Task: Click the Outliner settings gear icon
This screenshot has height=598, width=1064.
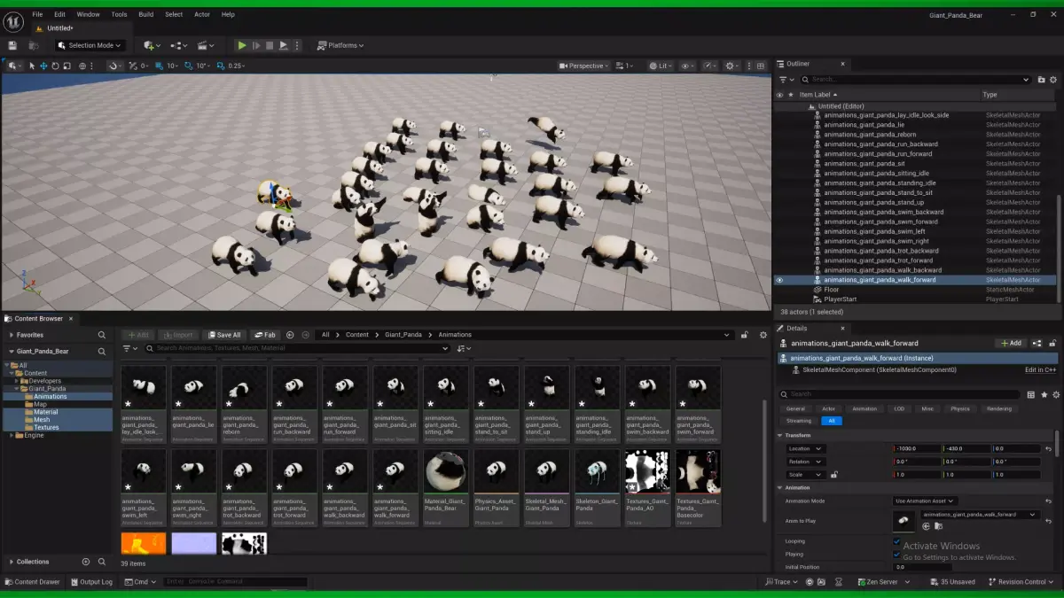Action: point(1053,79)
